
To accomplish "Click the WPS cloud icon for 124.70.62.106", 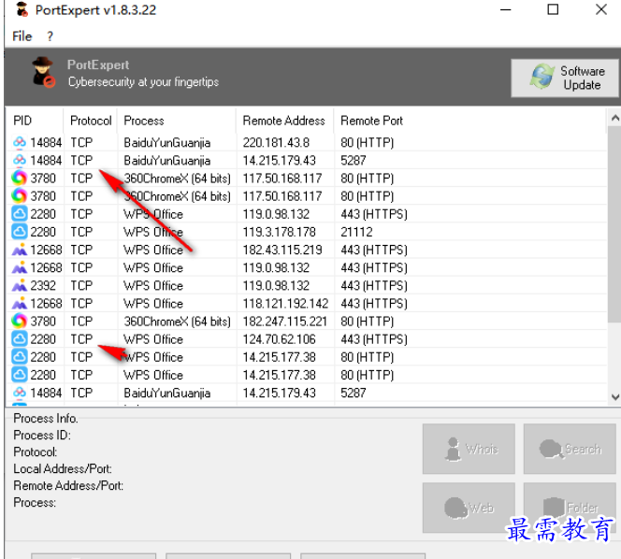I will (19, 338).
